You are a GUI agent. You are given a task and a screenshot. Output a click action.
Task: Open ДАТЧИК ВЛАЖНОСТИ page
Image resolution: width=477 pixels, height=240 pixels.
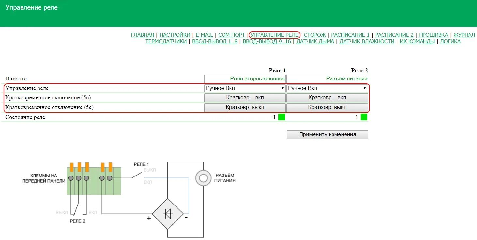[367, 41]
